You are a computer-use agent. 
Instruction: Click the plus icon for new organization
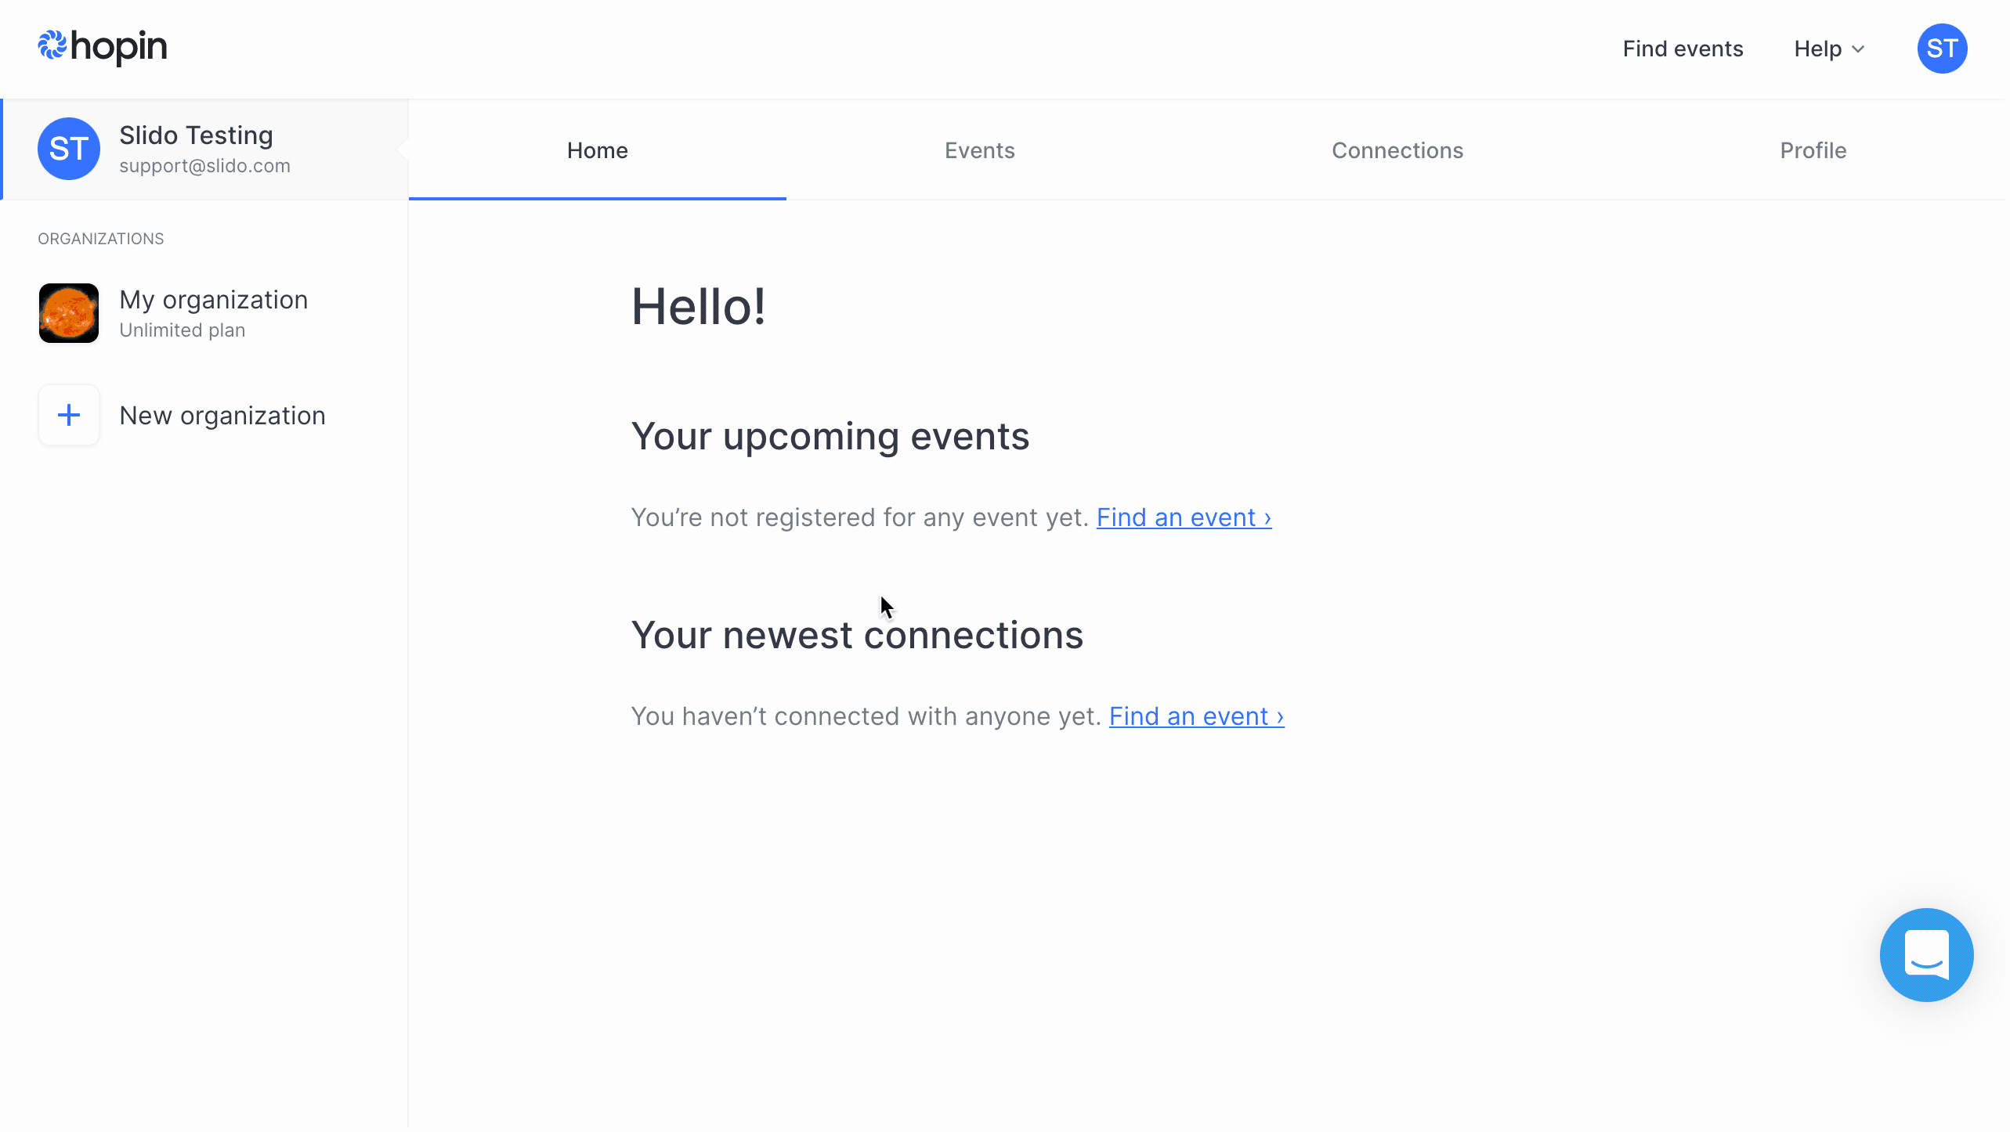click(x=69, y=415)
